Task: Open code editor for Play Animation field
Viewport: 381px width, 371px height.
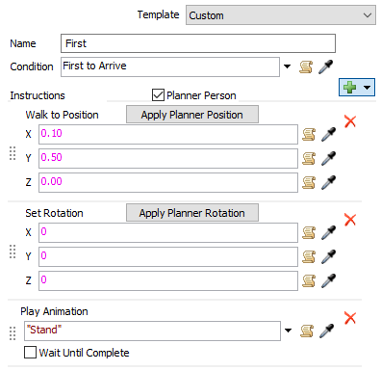Action: pos(307,331)
